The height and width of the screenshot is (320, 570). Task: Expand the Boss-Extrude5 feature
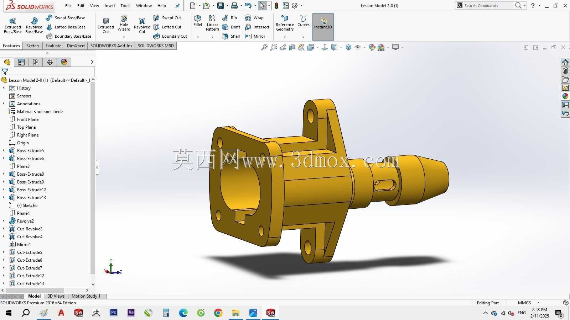click(x=4, y=150)
